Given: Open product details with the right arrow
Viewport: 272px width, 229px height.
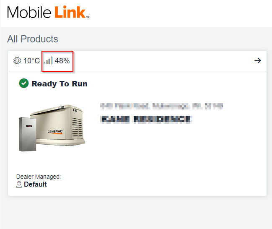Looking at the screenshot, I should click(x=258, y=61).
